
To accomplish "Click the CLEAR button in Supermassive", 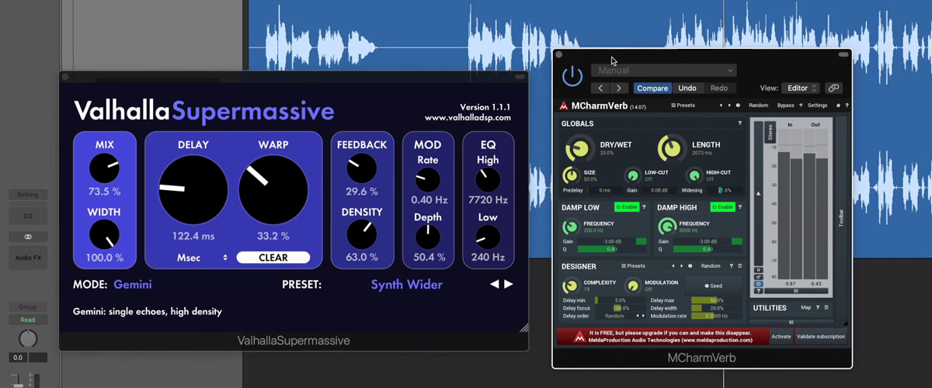I will [273, 258].
